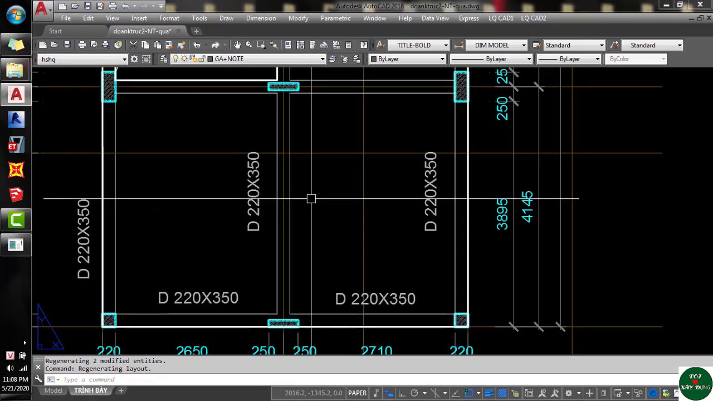Select the Cut scissors icon

[x=133, y=45]
